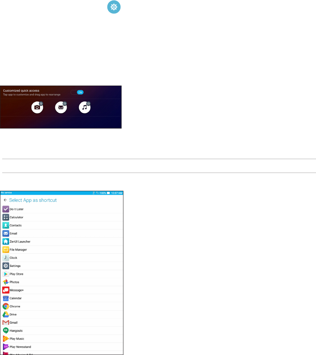Click the 'Photos' row text

[14, 282]
